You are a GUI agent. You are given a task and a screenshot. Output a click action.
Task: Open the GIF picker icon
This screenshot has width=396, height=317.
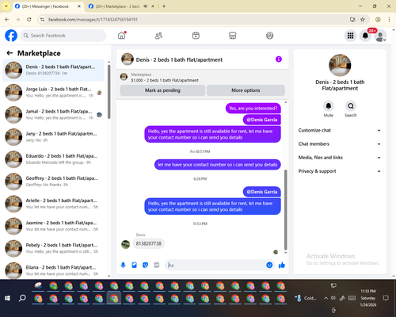click(x=157, y=265)
